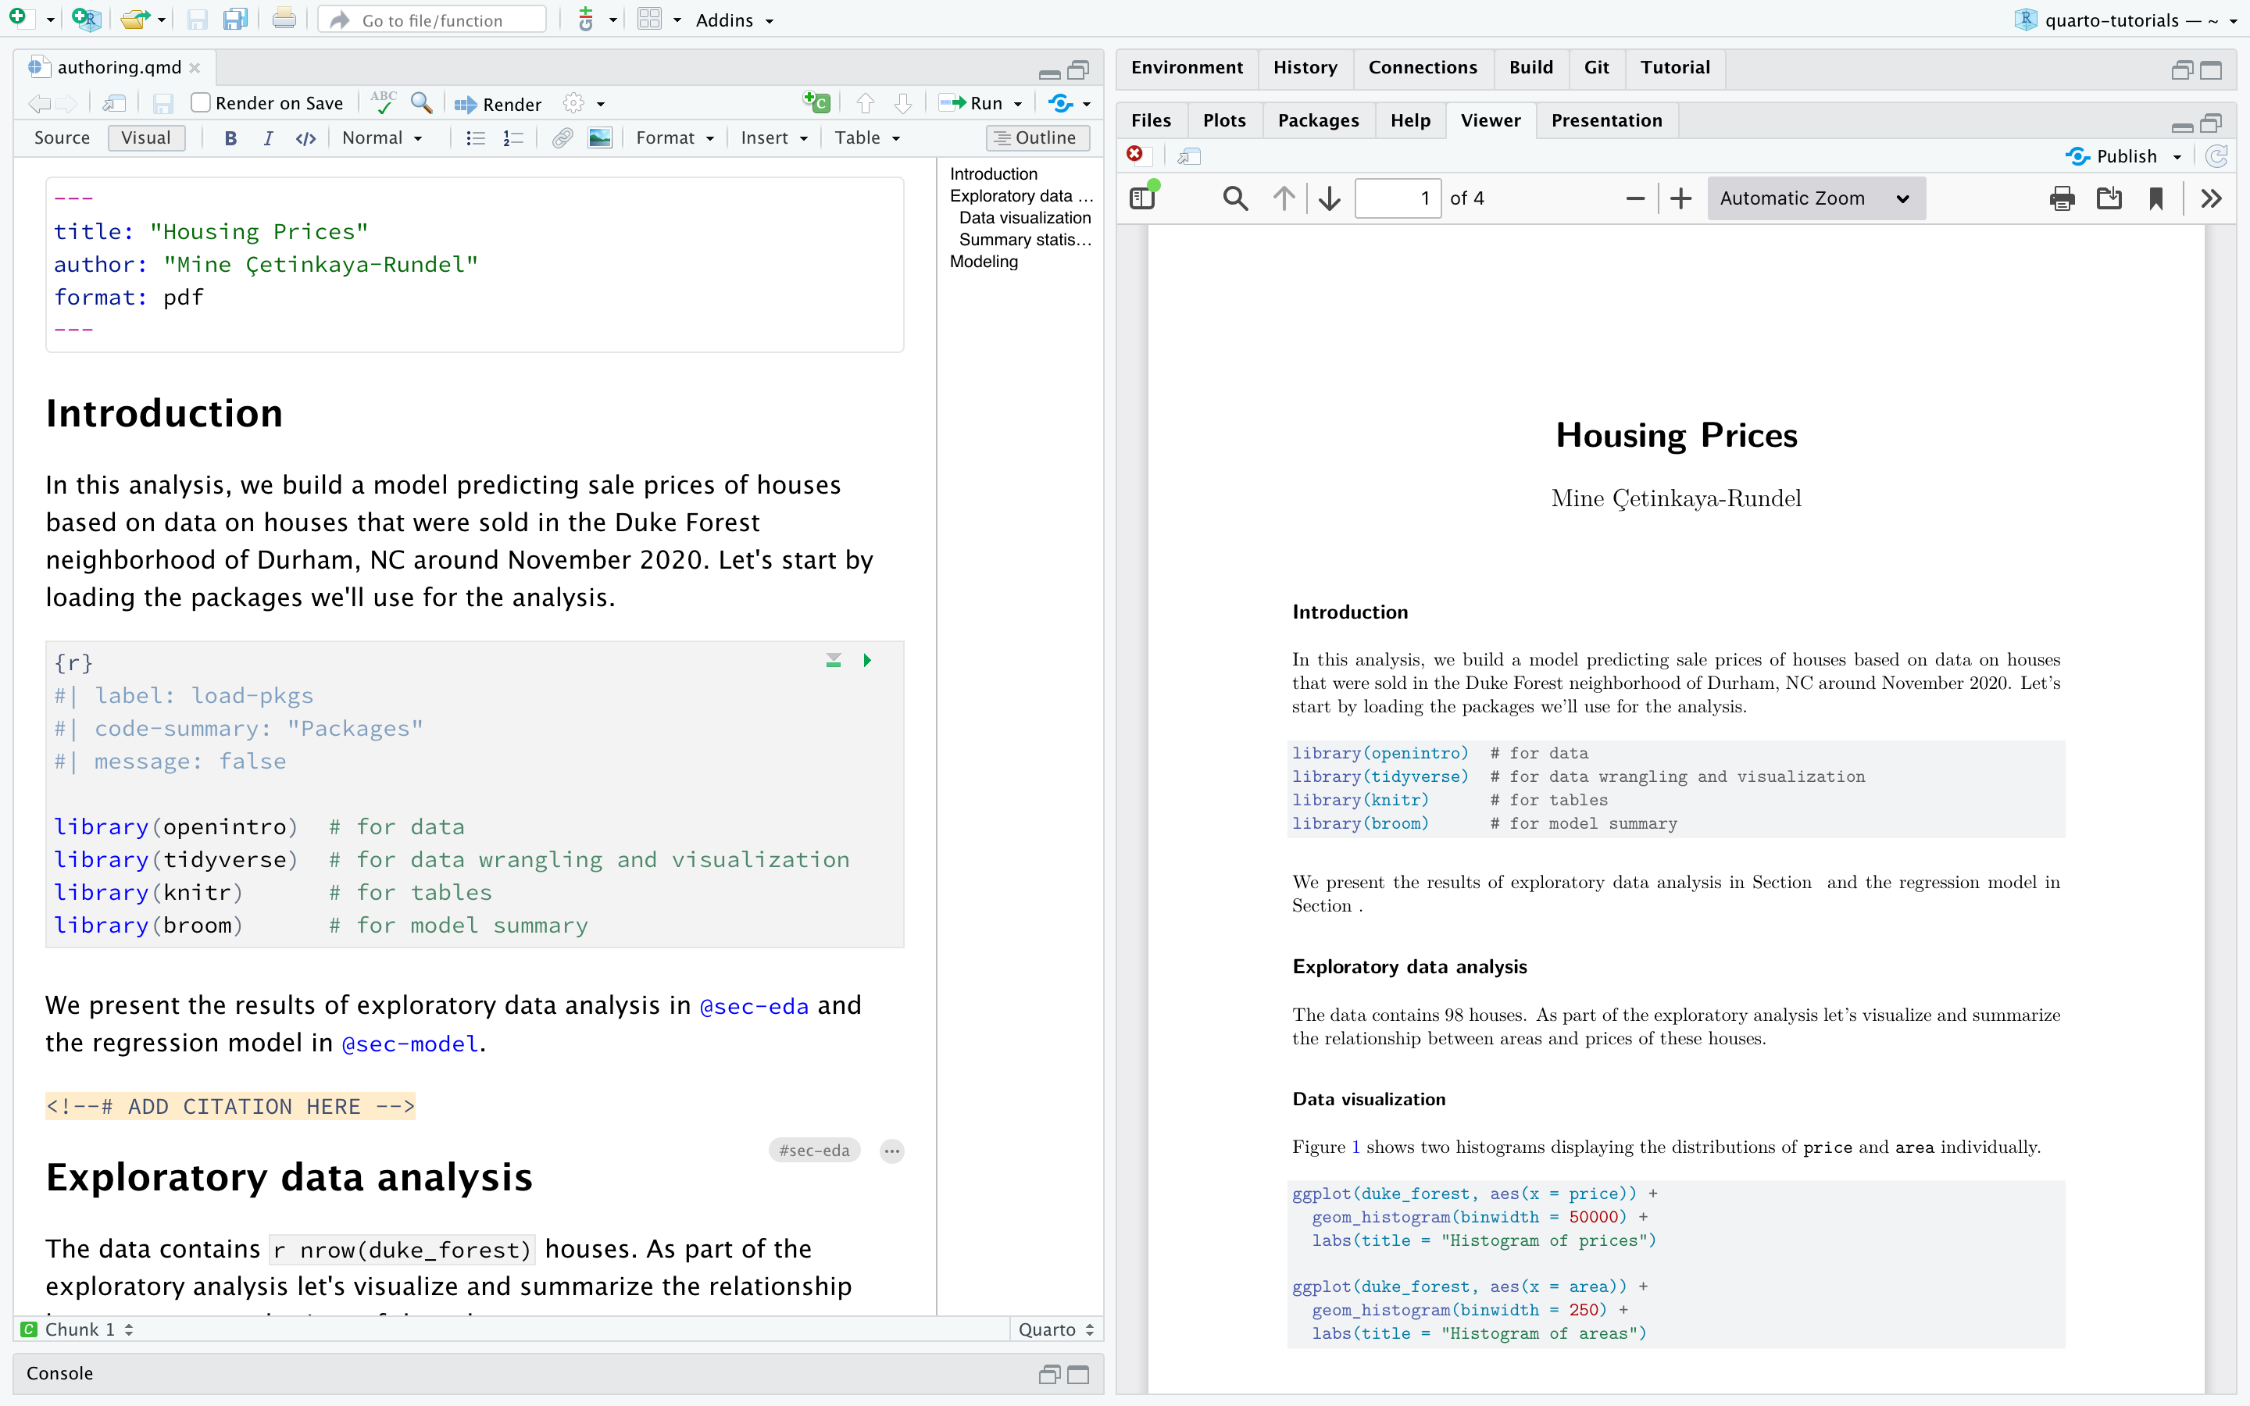The image size is (2250, 1406).
Task: Click the Render button
Action: pyautogui.click(x=498, y=103)
